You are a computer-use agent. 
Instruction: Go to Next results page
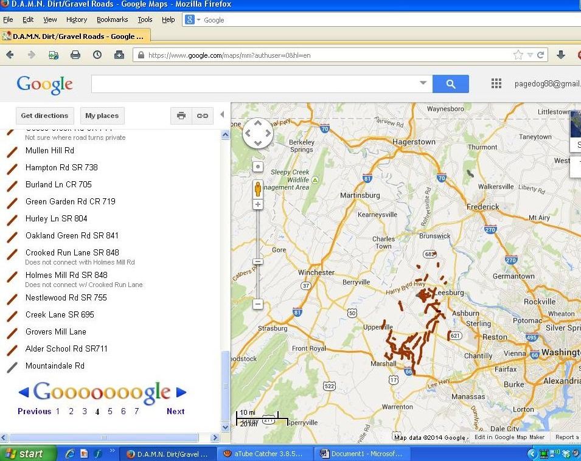tap(176, 411)
